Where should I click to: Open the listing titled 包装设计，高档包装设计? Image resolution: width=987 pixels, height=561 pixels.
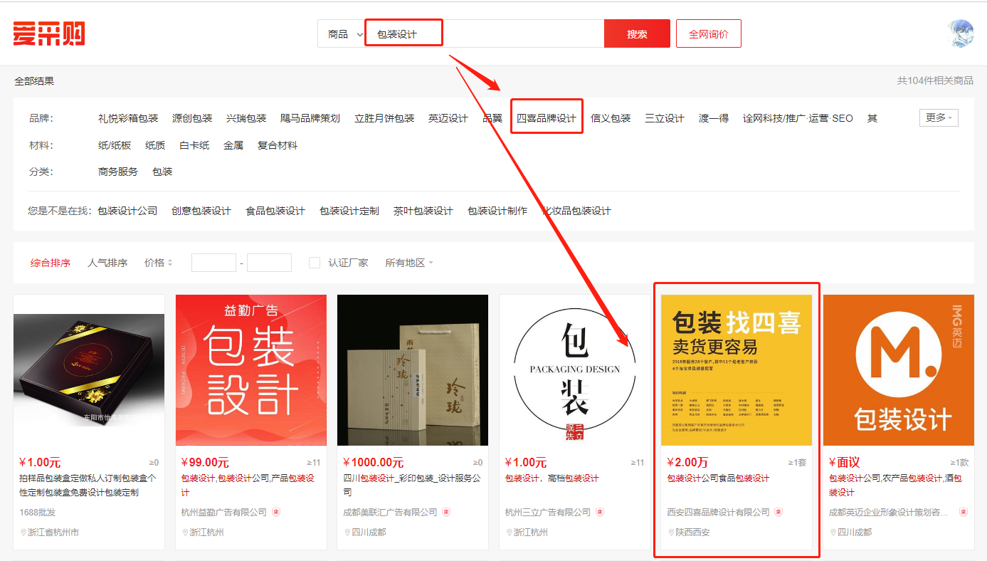point(552,478)
